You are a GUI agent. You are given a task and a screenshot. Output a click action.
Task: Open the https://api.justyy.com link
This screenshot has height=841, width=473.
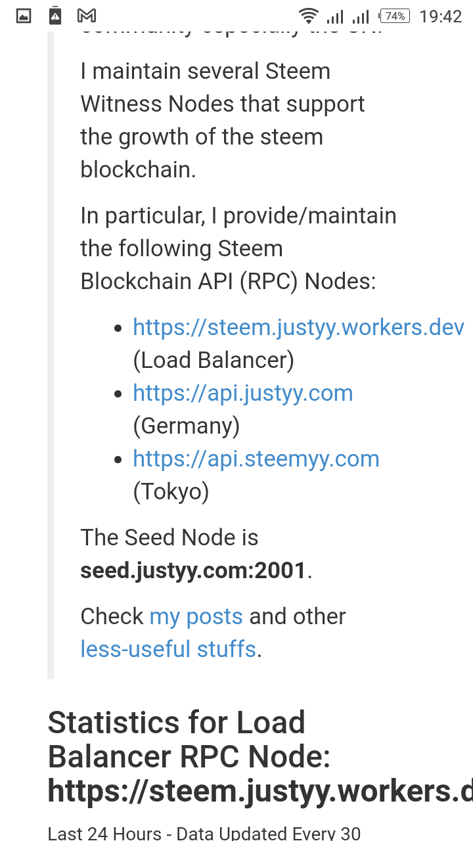(243, 393)
